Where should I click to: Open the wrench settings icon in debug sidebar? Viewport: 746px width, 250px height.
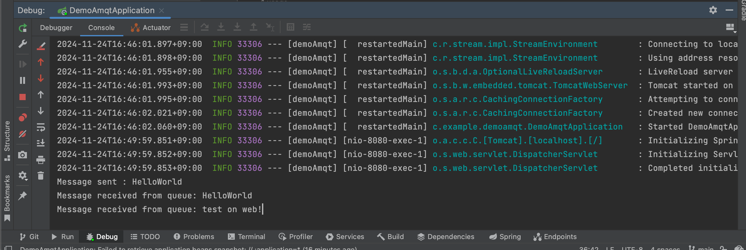23,44
